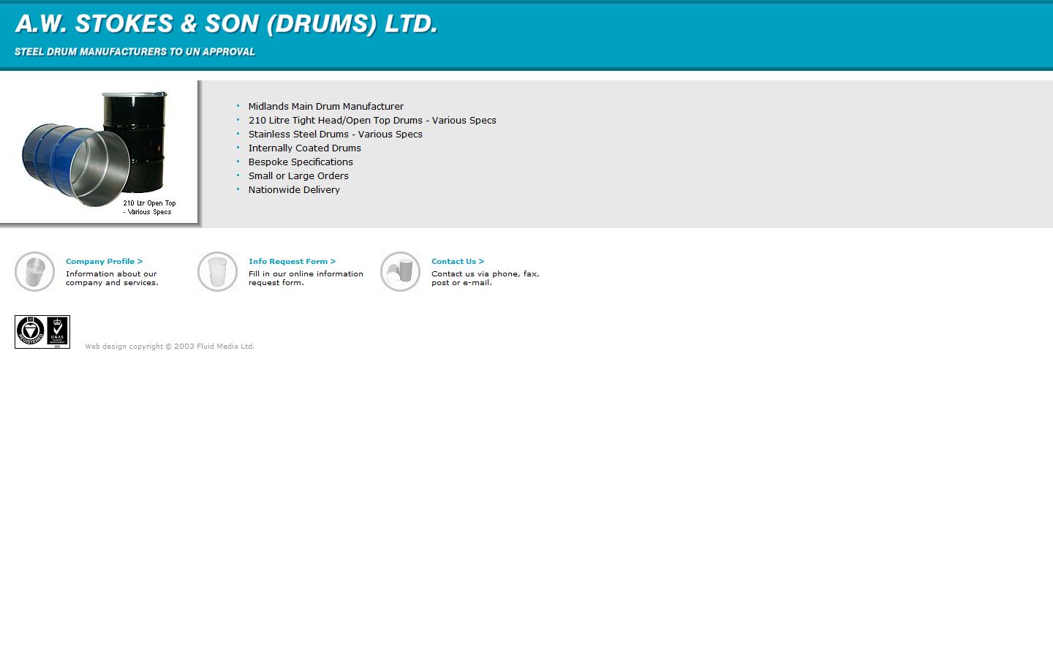Click the drum icon beside Contact Us

pyautogui.click(x=400, y=271)
